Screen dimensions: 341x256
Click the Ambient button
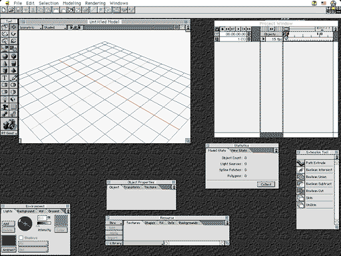9,250
